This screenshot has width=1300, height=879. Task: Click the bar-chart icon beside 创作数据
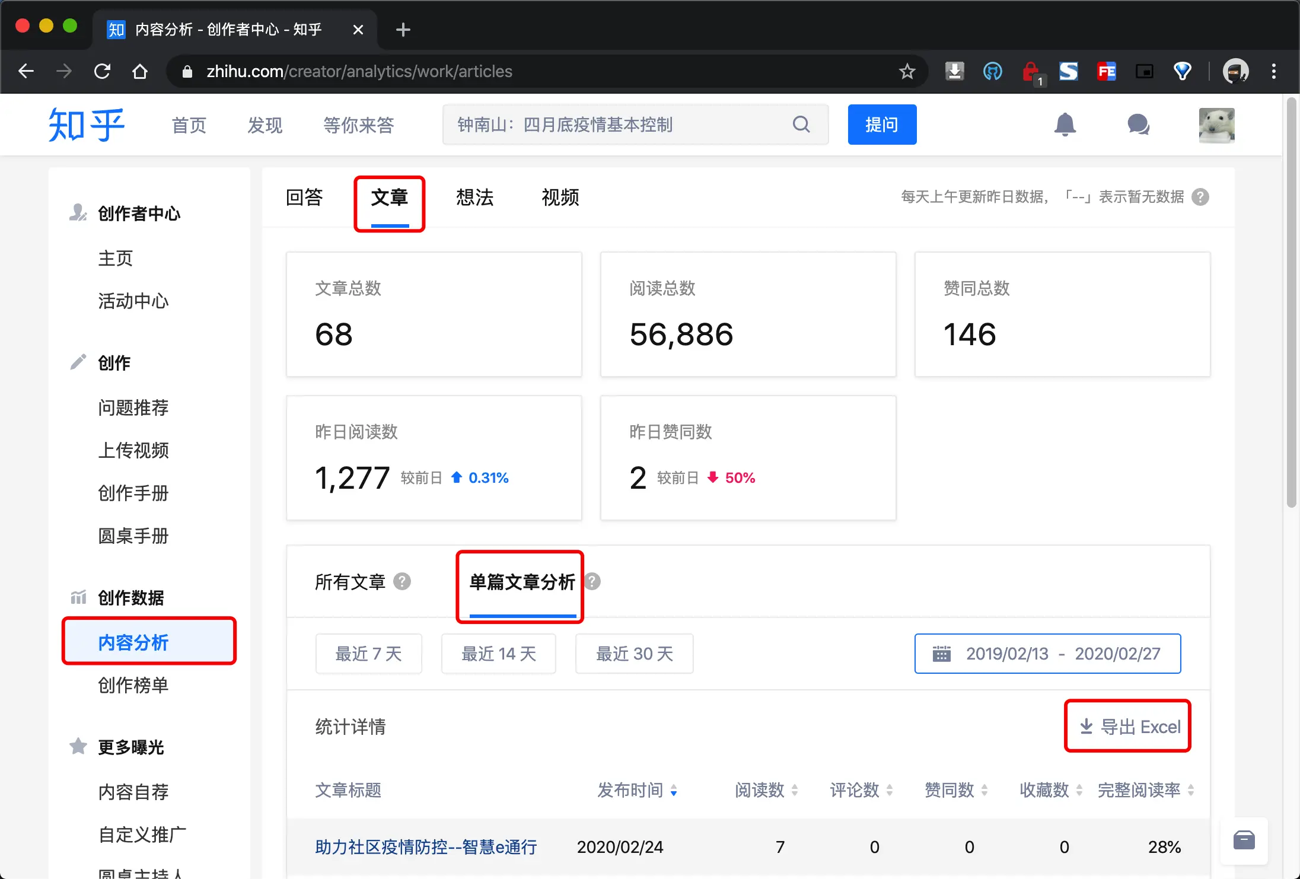(x=78, y=597)
